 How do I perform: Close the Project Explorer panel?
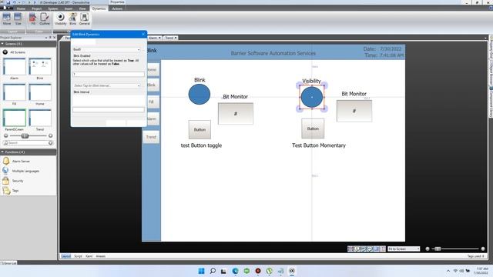(x=54, y=38)
